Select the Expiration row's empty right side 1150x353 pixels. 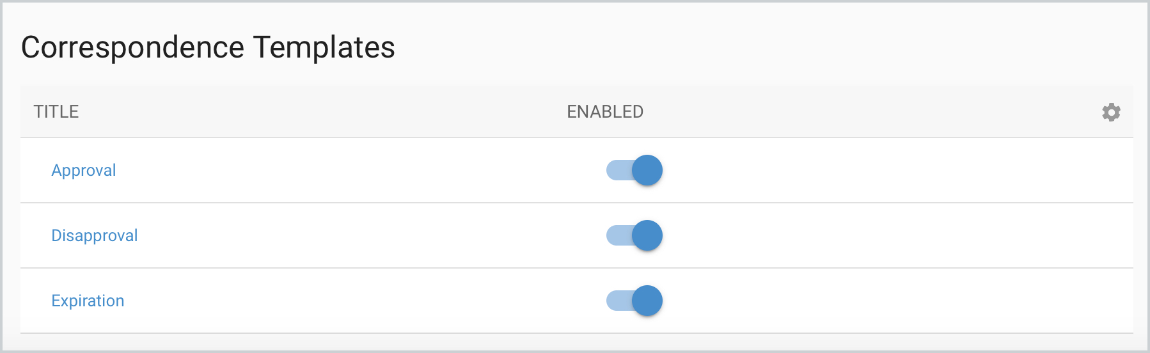[x=895, y=301]
